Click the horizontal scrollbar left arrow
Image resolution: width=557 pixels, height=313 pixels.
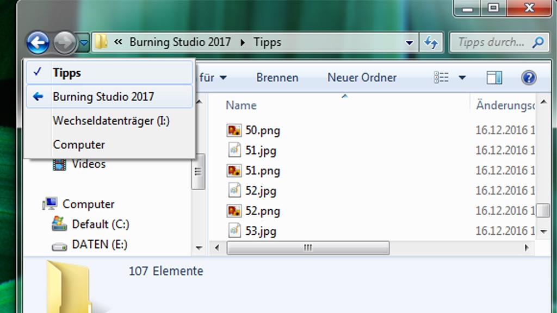217,248
